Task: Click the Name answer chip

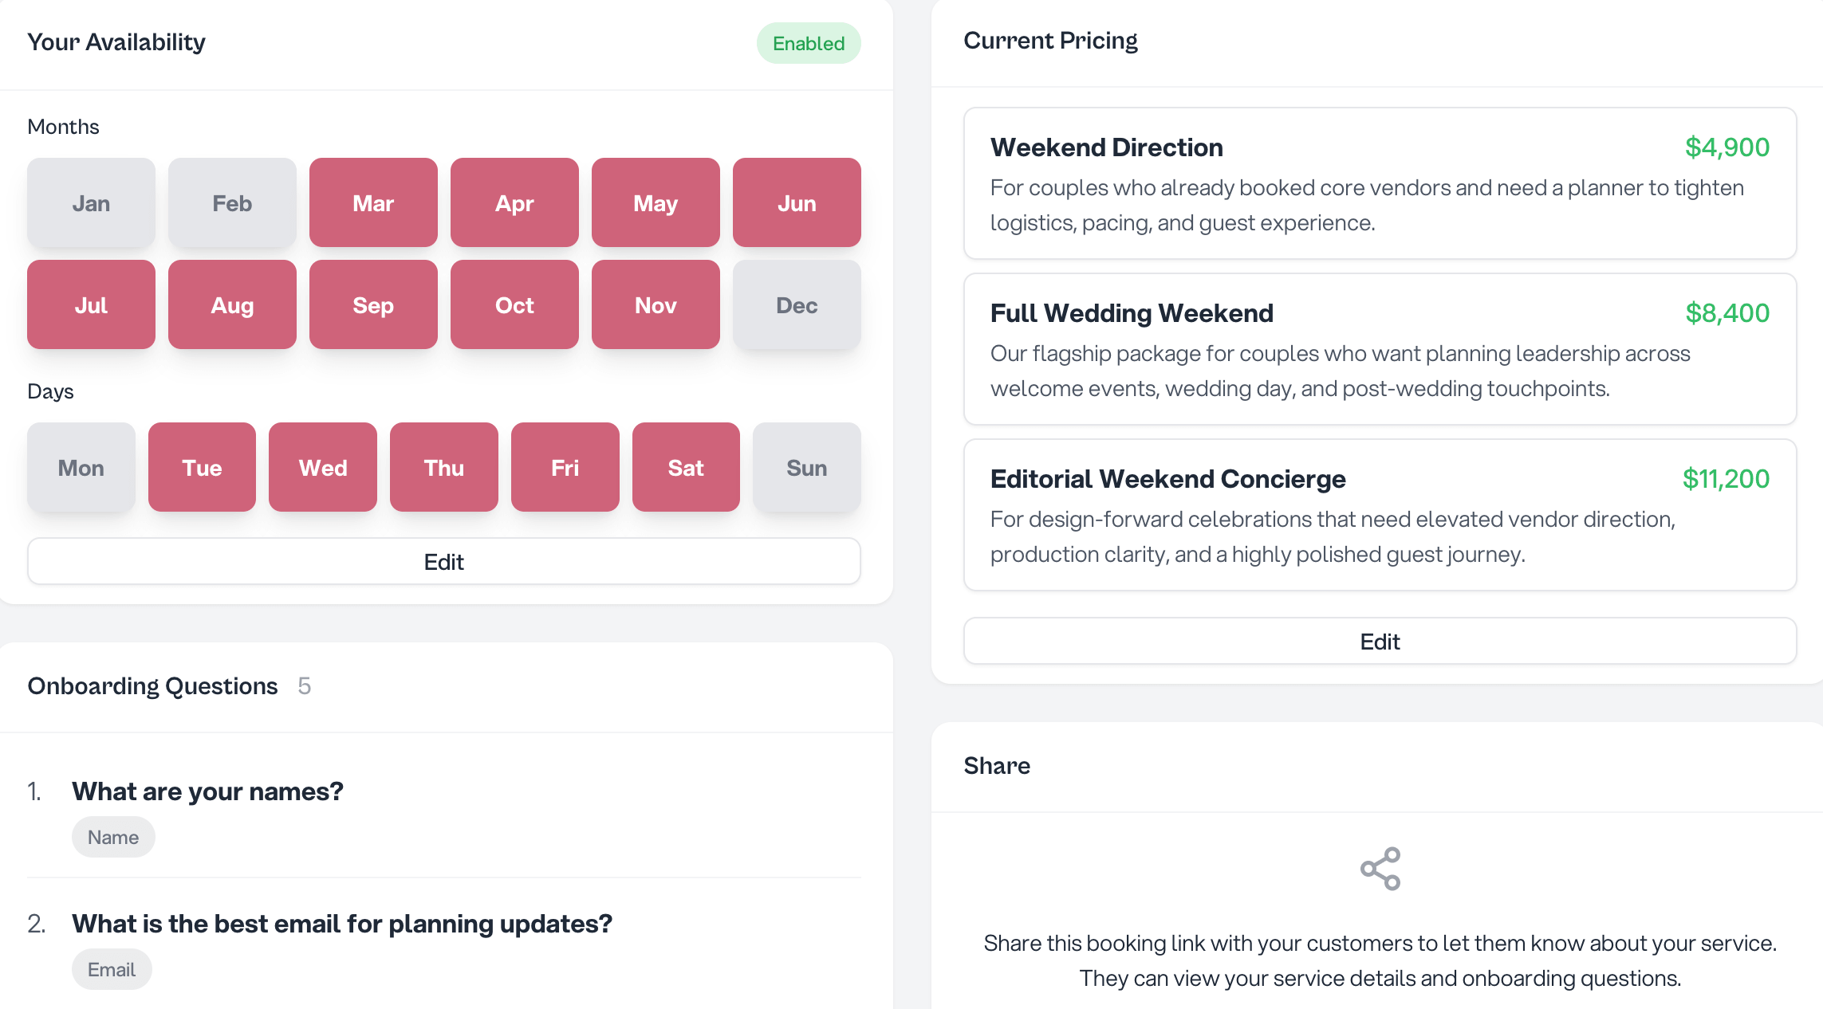Action: pyautogui.click(x=112, y=837)
